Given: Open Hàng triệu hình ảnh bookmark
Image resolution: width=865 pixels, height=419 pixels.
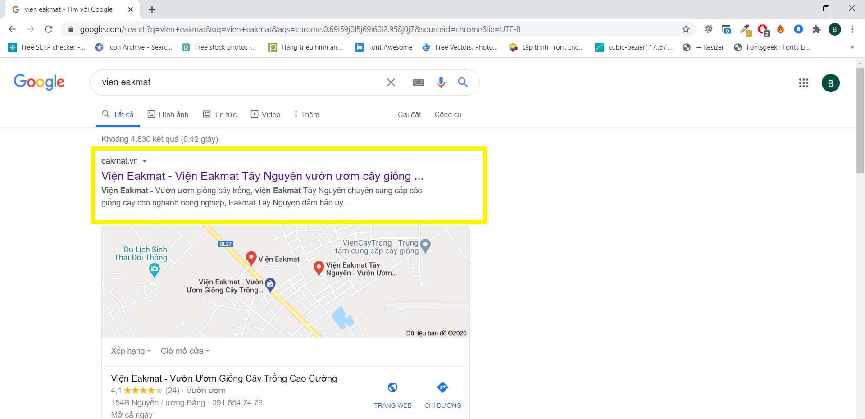Looking at the screenshot, I should tap(305, 47).
